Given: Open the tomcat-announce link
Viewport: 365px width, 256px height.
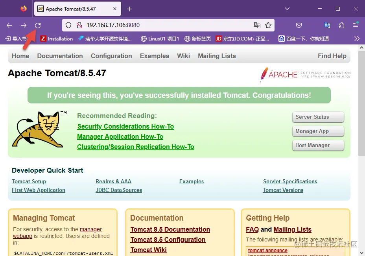Looking at the screenshot, I should pos(268,250).
